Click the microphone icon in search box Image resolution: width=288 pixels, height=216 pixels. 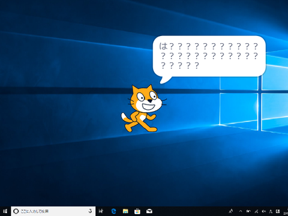click(90, 211)
